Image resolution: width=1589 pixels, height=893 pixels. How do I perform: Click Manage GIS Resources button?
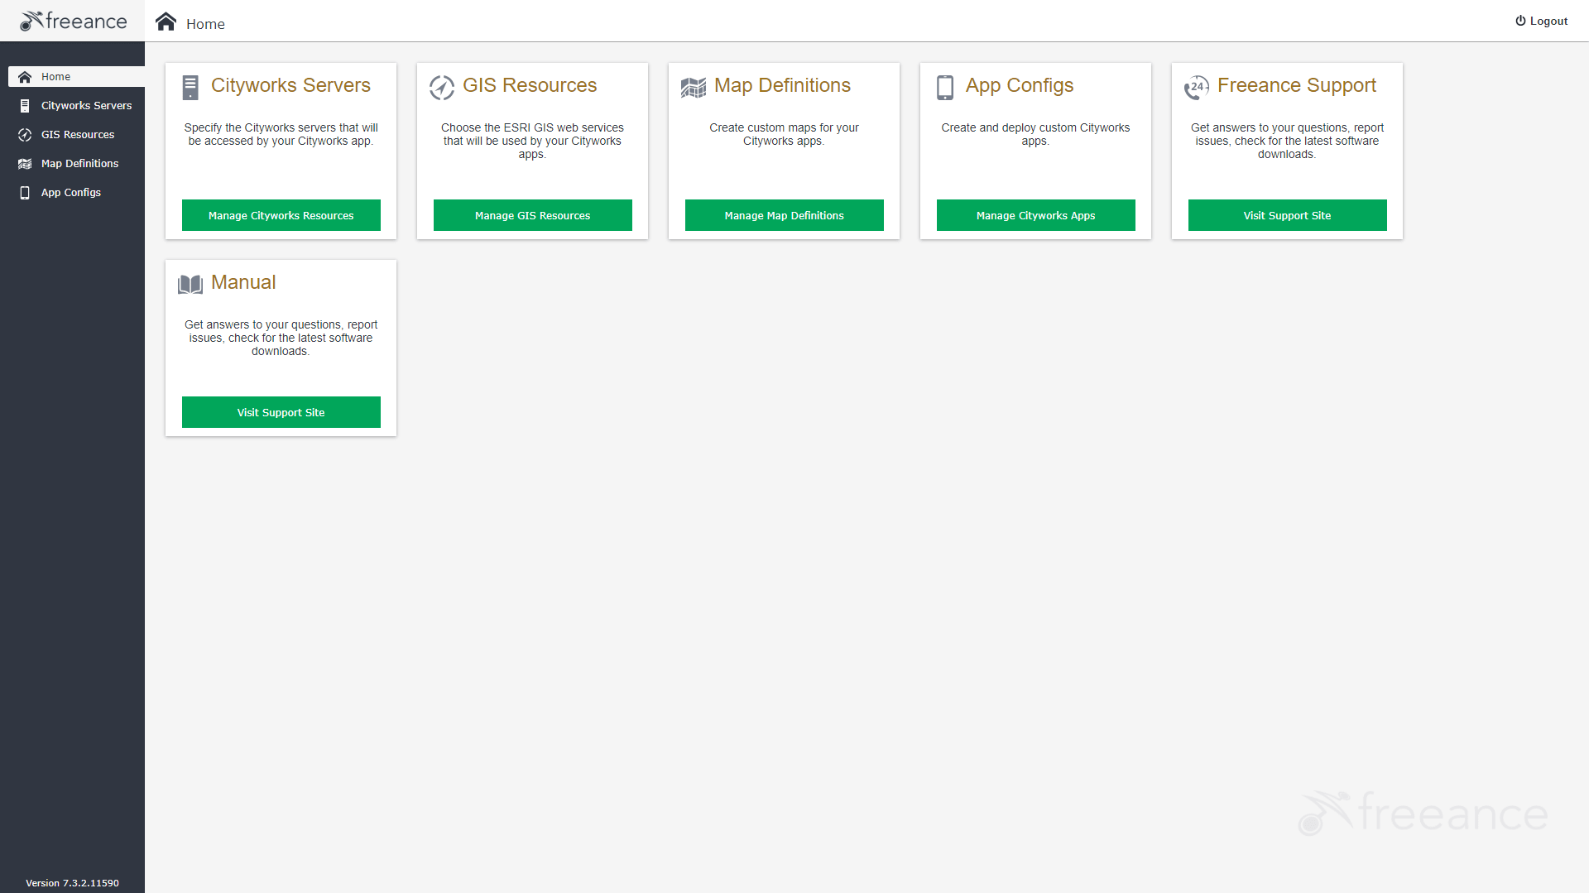click(533, 215)
